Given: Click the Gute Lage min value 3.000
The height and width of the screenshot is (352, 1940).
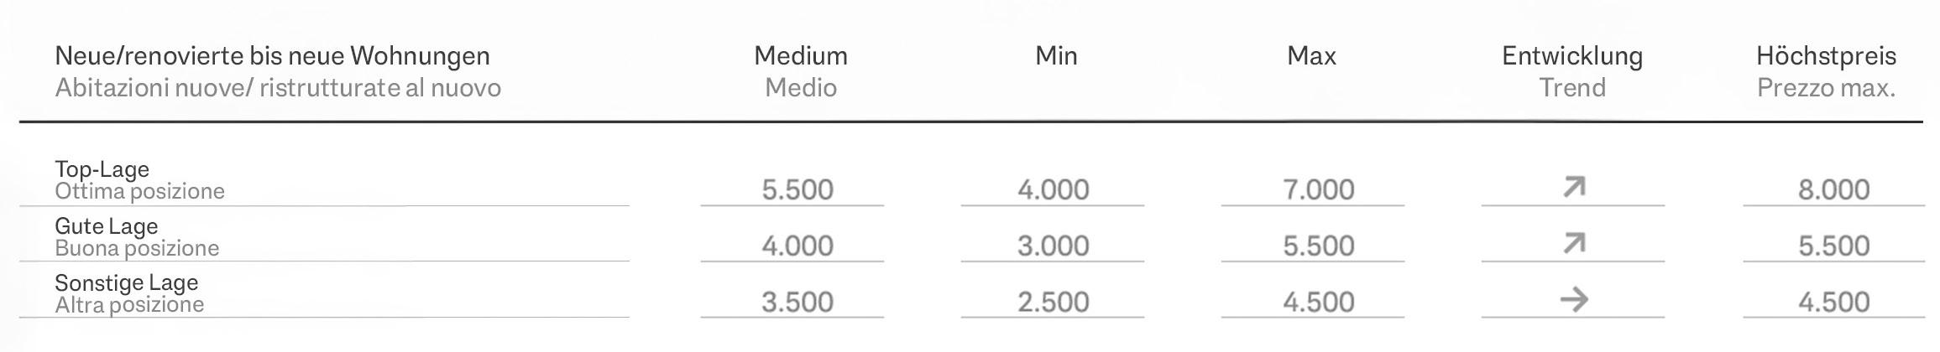Looking at the screenshot, I should (1054, 246).
